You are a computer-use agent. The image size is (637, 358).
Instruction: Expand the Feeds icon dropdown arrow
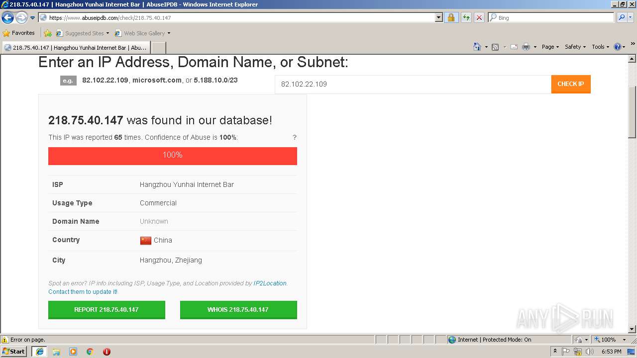[x=505, y=47]
